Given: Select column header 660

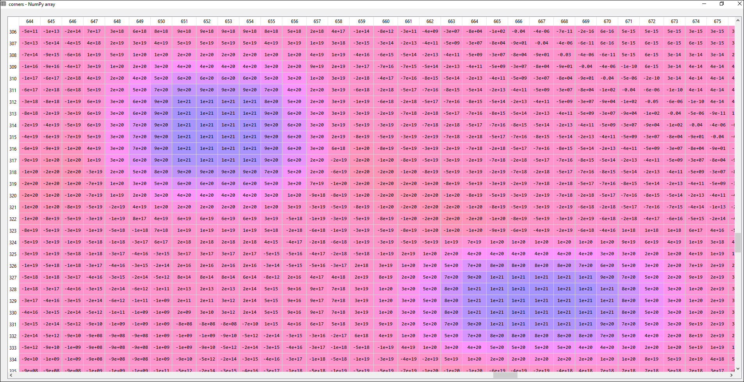Looking at the screenshot, I should pos(386,21).
